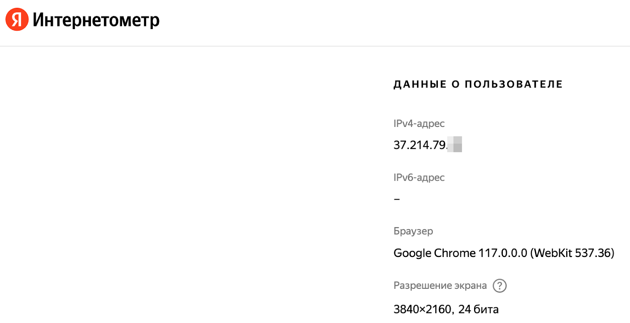The height and width of the screenshot is (323, 630).
Task: Click the red Yandex "Я" logo
Action: (17, 19)
